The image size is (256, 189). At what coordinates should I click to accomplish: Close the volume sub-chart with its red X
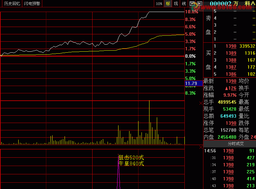(201, 103)
